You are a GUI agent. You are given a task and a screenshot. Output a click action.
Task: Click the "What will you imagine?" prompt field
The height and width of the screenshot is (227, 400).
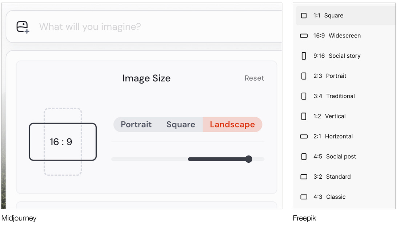[145, 27]
